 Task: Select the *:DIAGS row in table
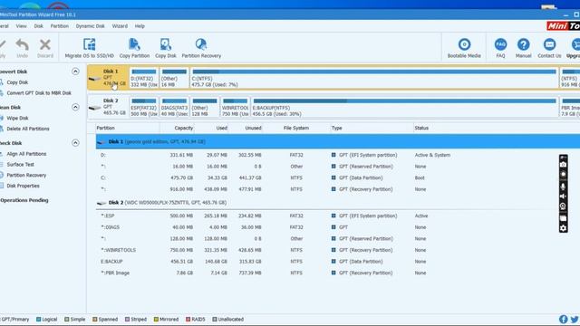coord(338,227)
